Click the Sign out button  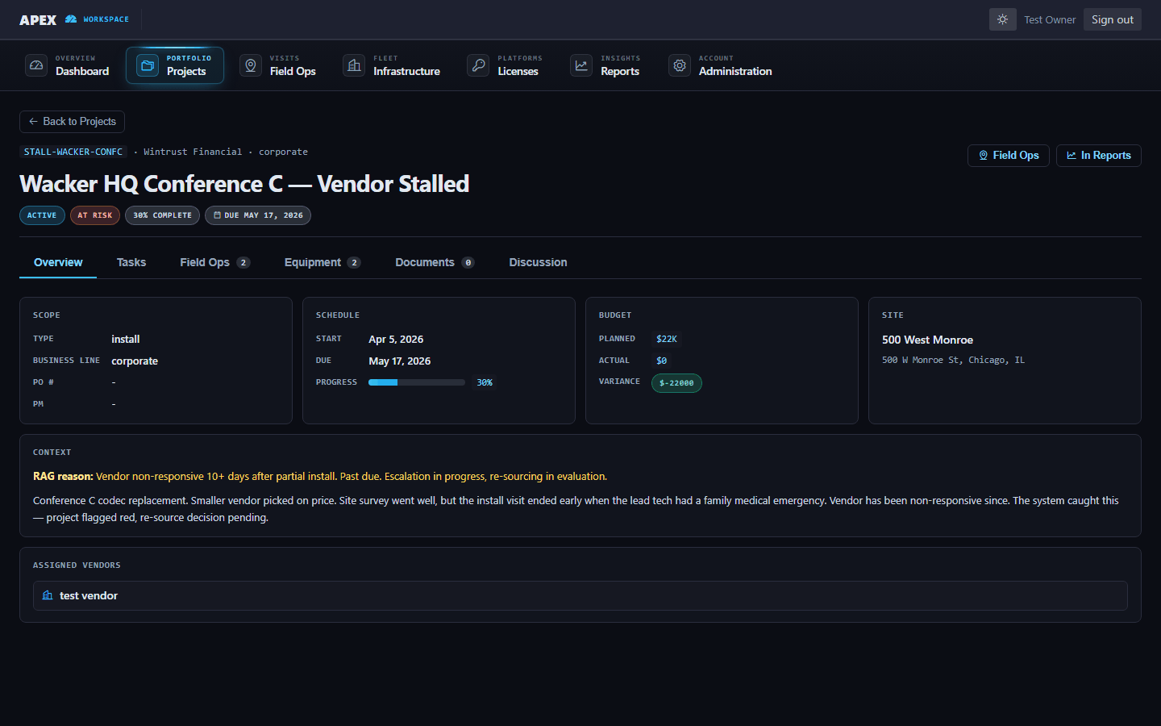[x=1113, y=19]
